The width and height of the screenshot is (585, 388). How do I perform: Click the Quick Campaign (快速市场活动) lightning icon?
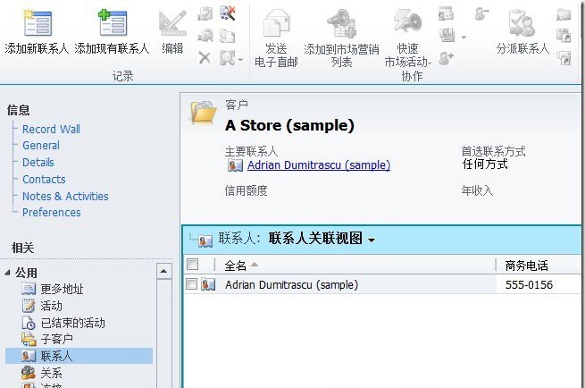click(x=408, y=21)
